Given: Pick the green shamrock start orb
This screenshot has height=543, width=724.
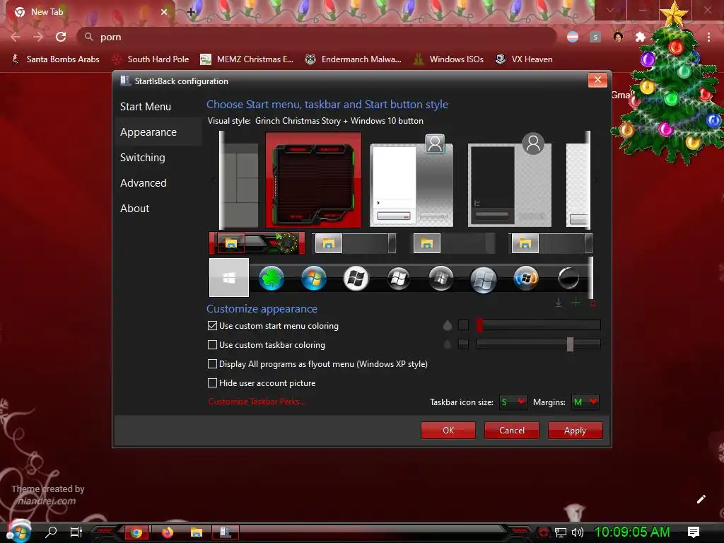Looking at the screenshot, I should point(271,279).
